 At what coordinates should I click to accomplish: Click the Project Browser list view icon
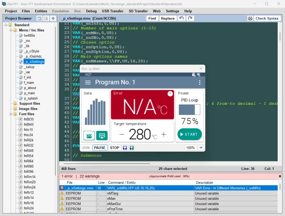[46, 18]
